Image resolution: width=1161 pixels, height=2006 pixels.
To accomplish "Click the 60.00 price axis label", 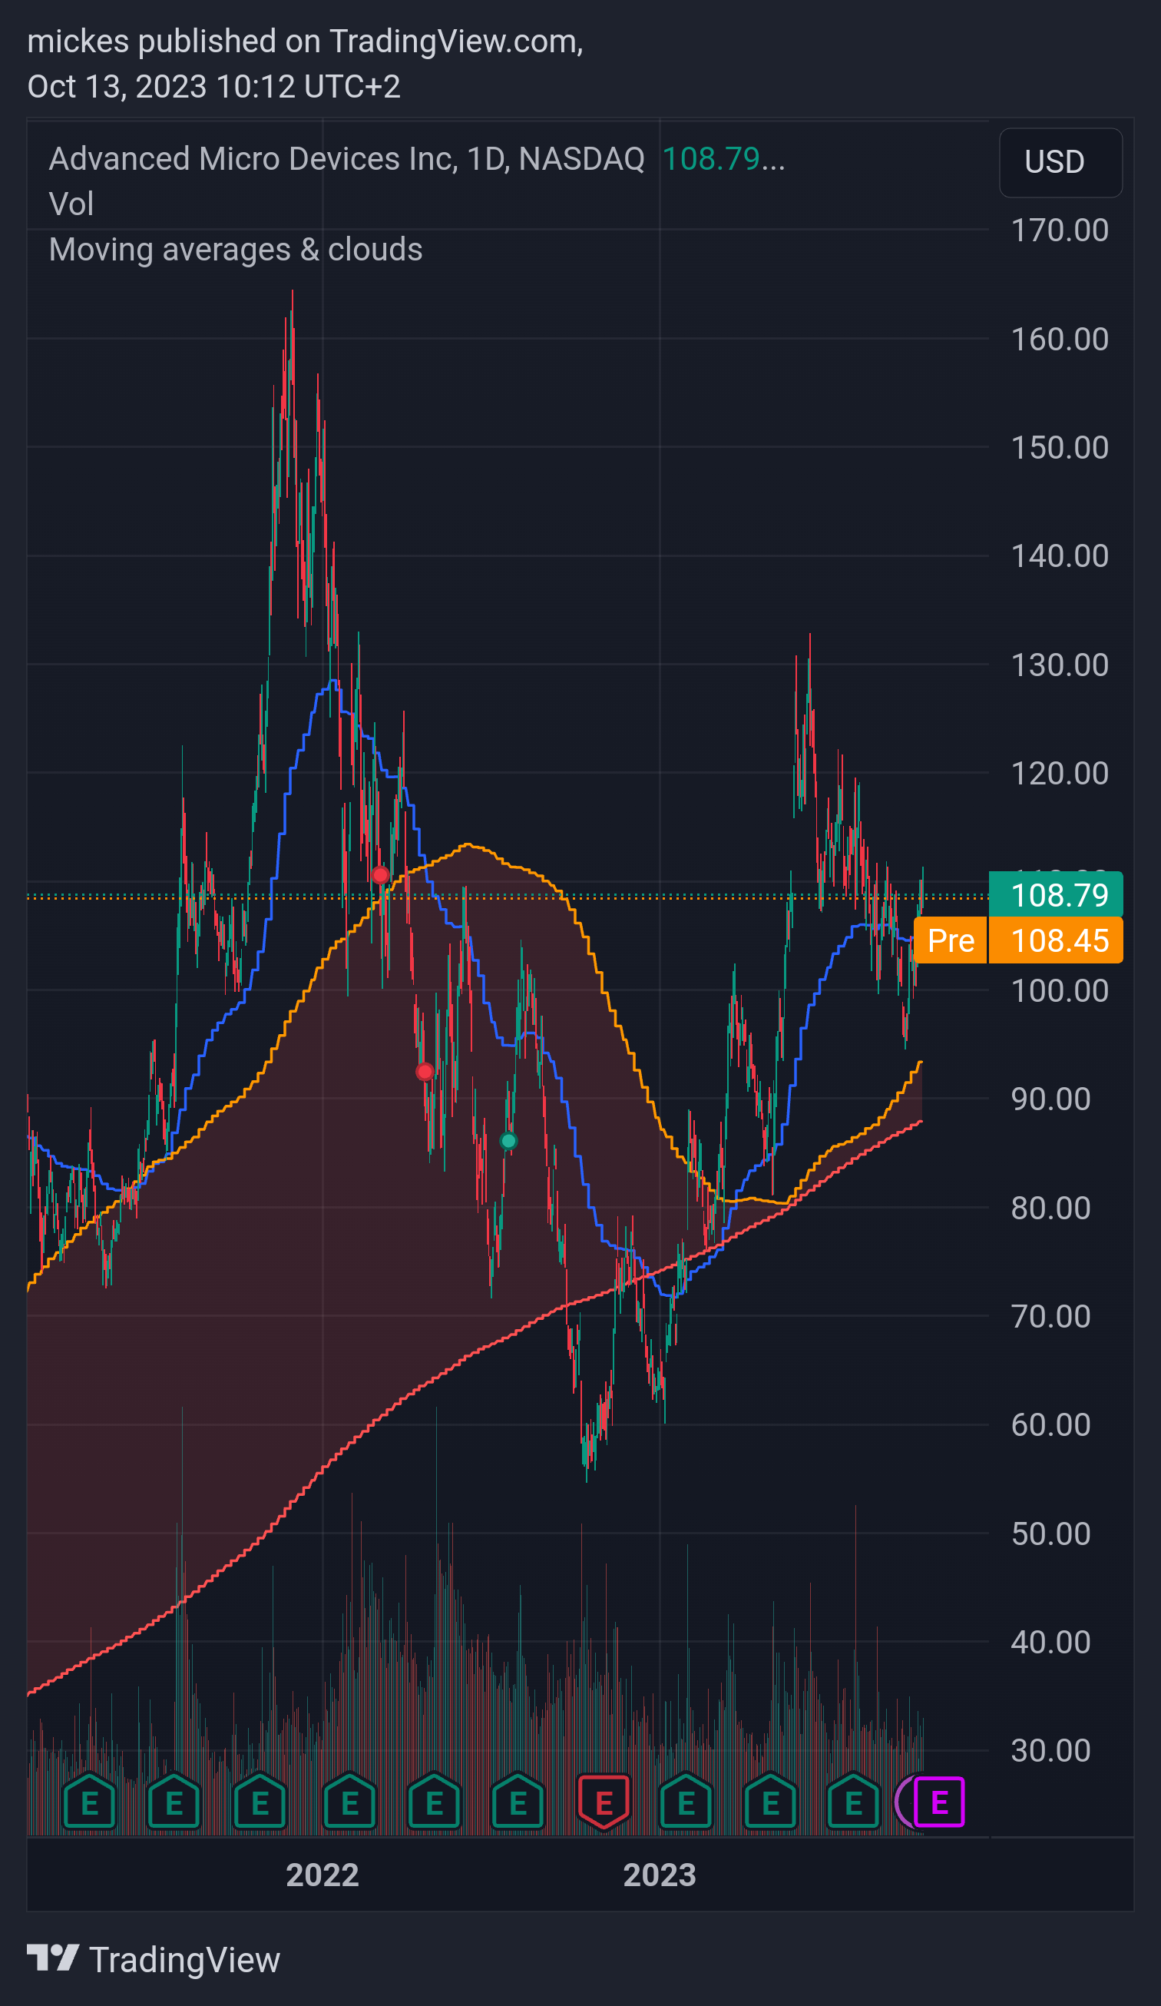I will click(1050, 1424).
